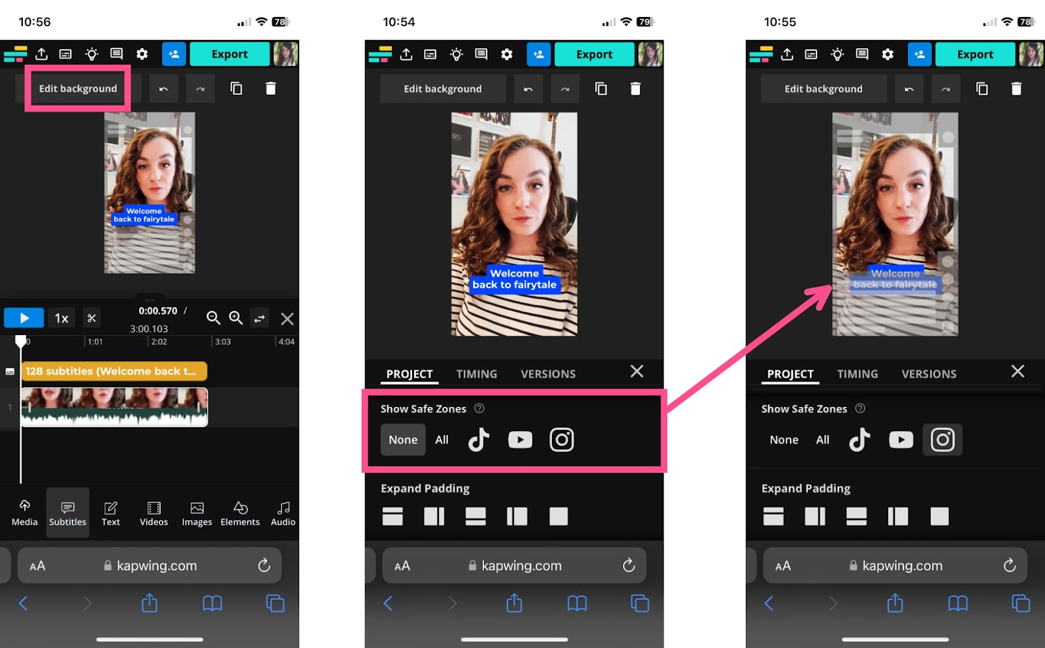The image size is (1045, 648).
Task: Click Edit background in left phone screen
Action: click(x=78, y=88)
